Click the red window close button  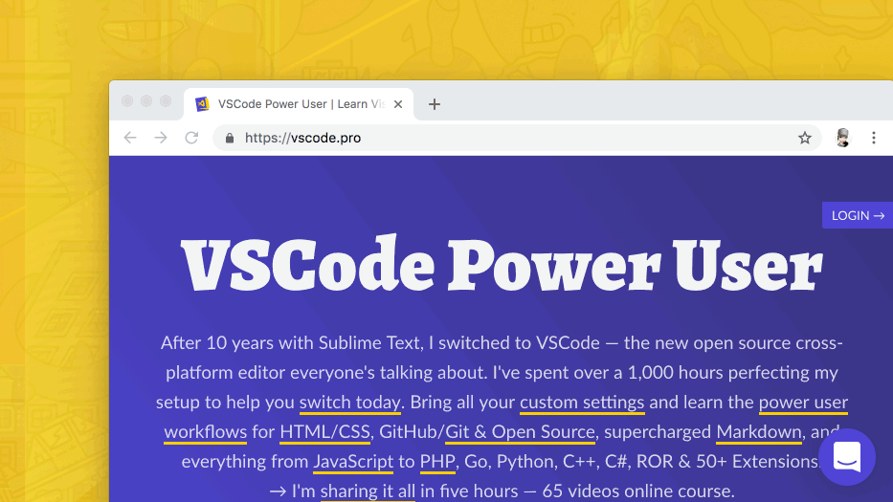(127, 100)
